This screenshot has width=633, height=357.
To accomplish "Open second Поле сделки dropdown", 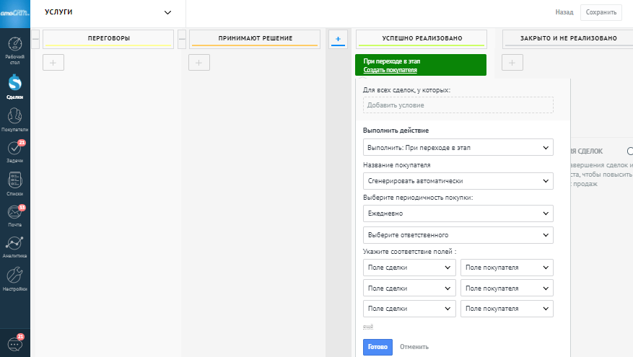I will pos(409,288).
